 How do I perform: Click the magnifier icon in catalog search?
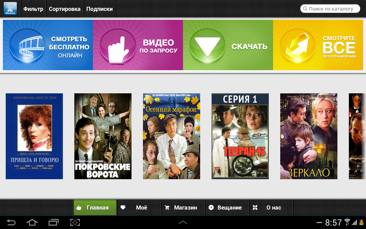coord(305,9)
